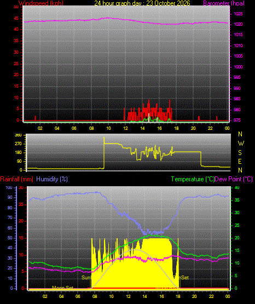Select 60 on the blue humidity axis
The height and width of the screenshot is (304, 255).
click(x=10, y=228)
